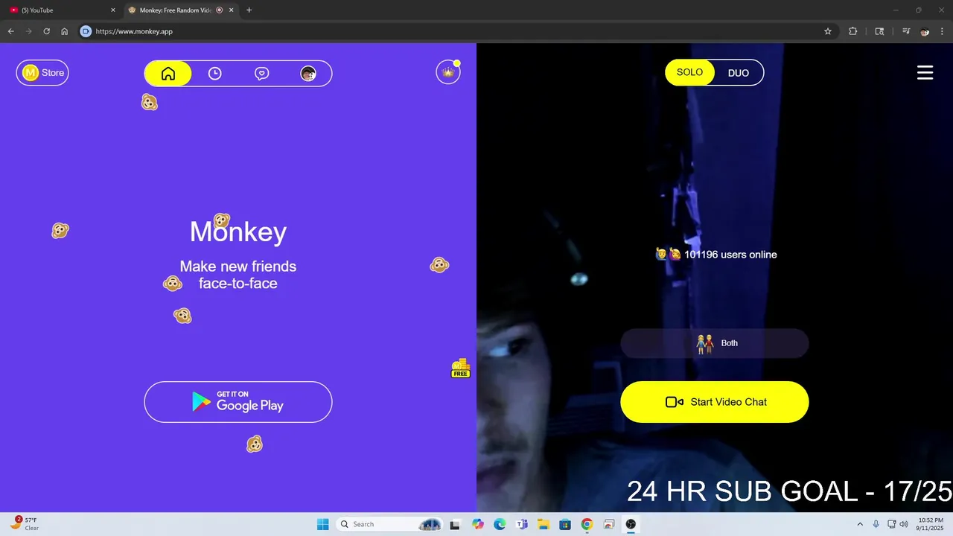Open the clock showing 10:52 PM
This screenshot has width=953, height=536.
click(931, 523)
